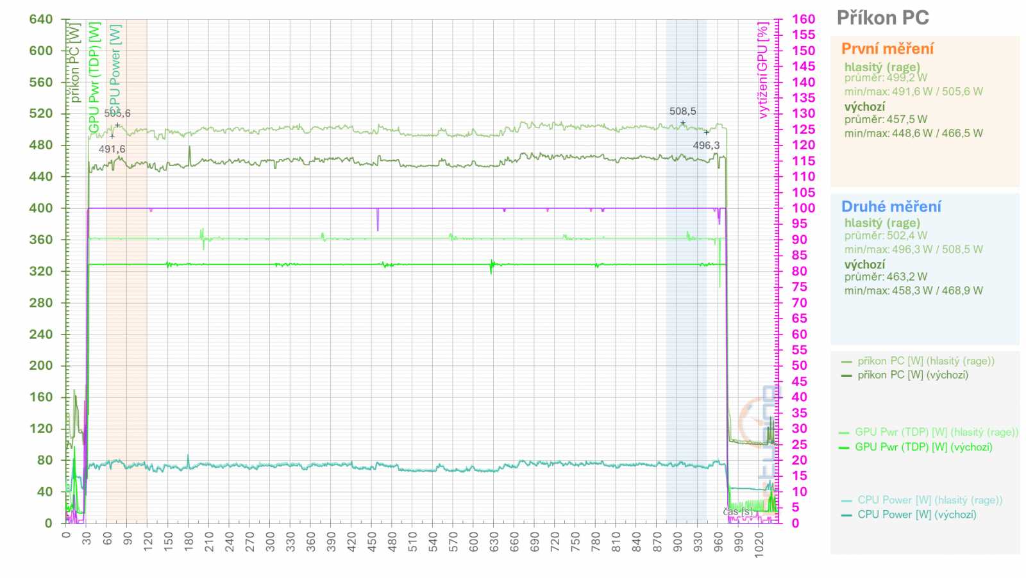Click legend entry 'CPU Power [W] (výchozí)'
Image resolution: width=1026 pixels, height=578 pixels.
point(917,515)
